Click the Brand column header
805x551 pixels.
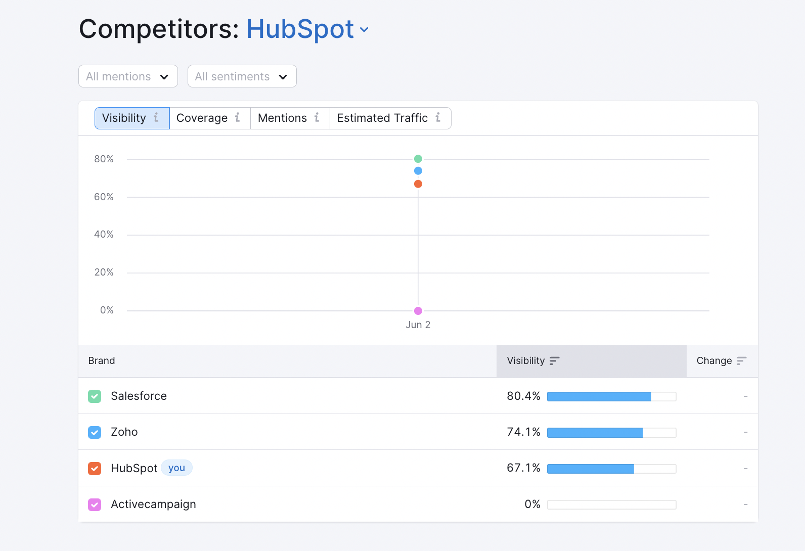102,361
